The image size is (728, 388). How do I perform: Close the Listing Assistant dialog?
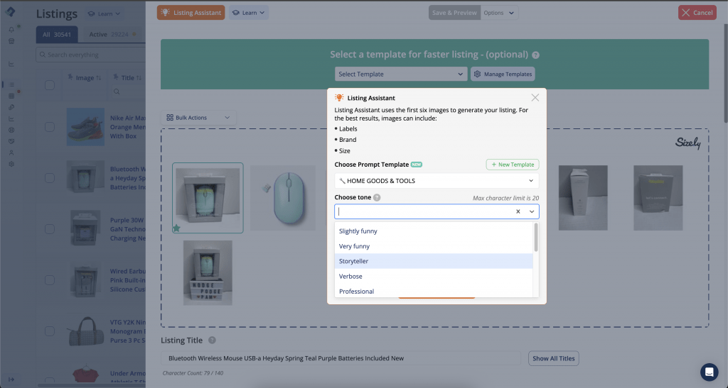[x=535, y=98]
